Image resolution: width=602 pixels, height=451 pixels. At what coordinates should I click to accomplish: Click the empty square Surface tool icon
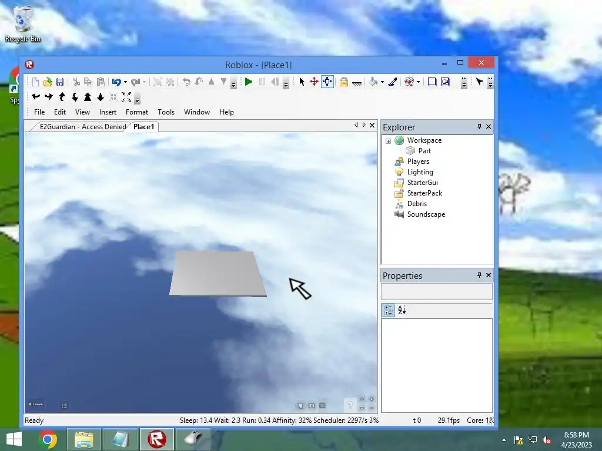tap(432, 82)
